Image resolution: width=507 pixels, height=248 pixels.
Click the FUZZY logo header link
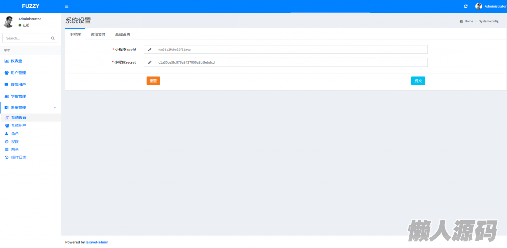(30, 6)
